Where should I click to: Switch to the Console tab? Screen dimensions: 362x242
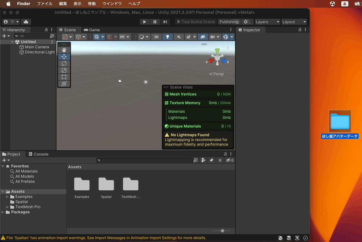tap(38, 154)
